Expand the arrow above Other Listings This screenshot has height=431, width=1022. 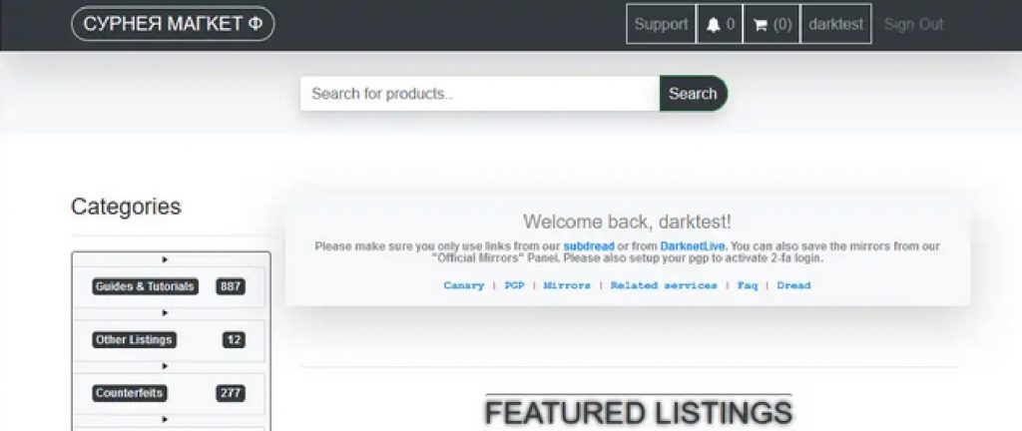(x=165, y=313)
